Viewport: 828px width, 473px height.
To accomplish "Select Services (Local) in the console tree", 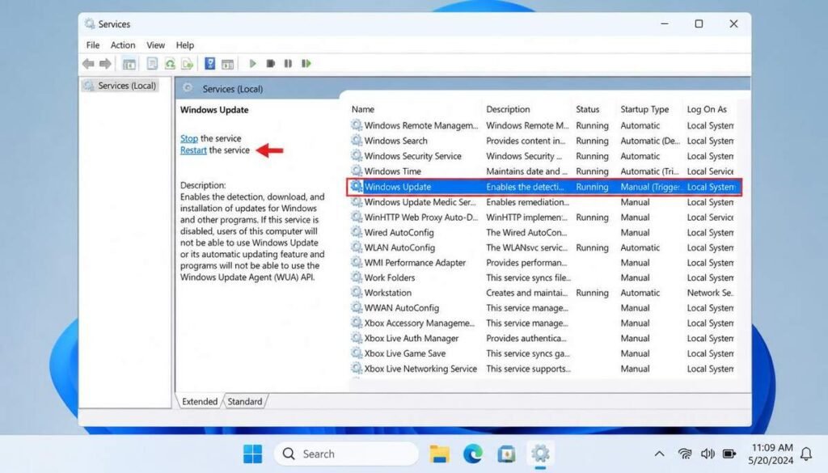I will [x=120, y=86].
